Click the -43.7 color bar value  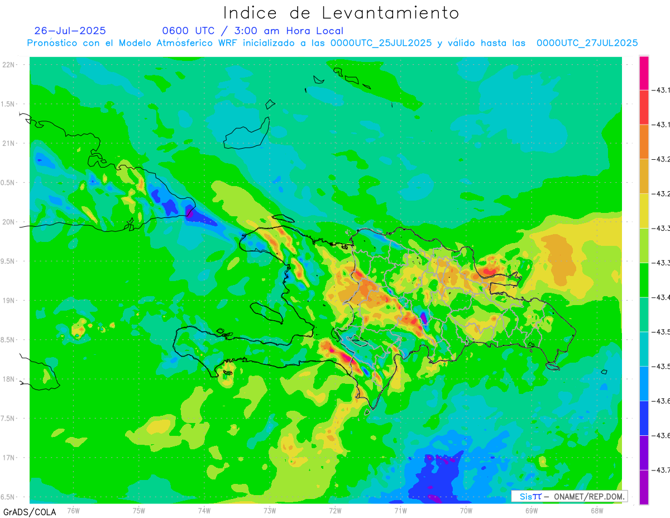(x=661, y=470)
